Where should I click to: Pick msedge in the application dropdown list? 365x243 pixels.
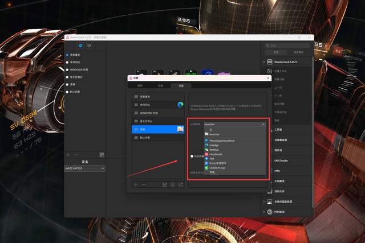(214, 145)
